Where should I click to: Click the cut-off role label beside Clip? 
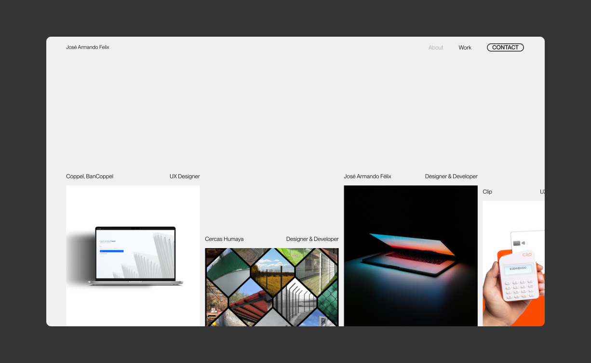pos(542,192)
